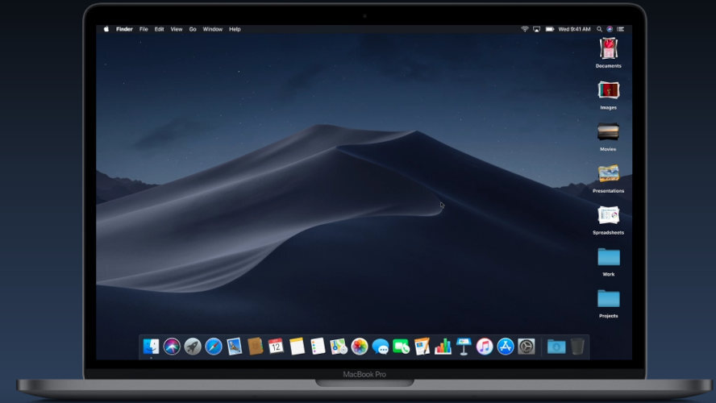
Task: Click the Wed 9:41 AM clock
Action: tap(574, 29)
